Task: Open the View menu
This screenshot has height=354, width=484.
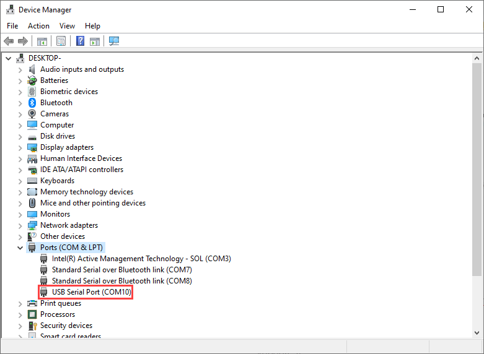Action: [x=67, y=26]
